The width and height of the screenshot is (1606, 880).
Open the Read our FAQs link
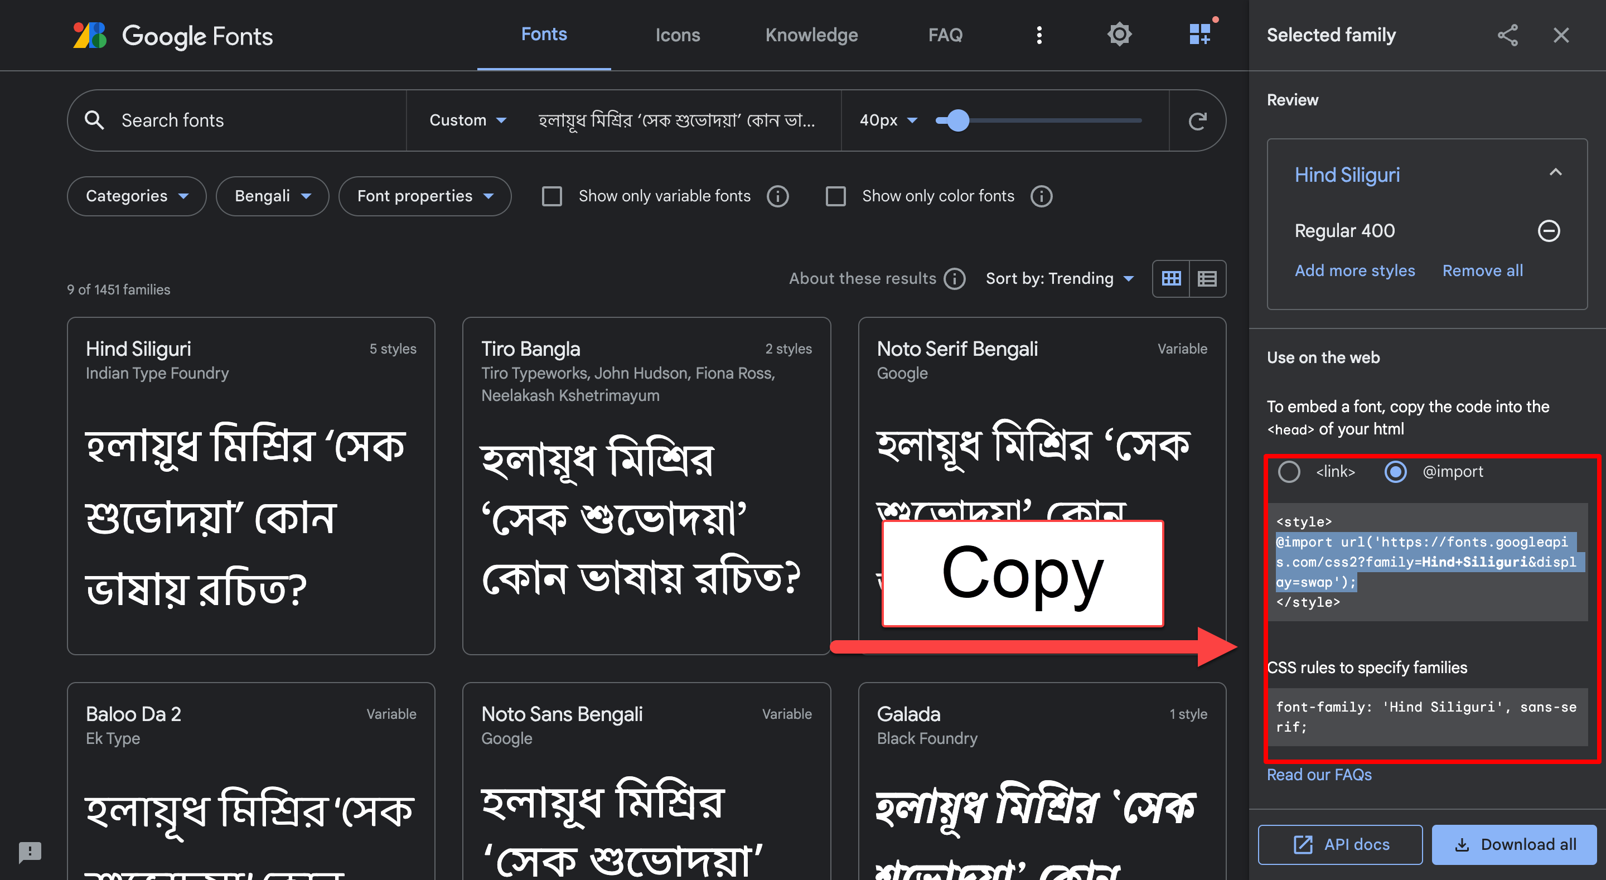coord(1319,774)
